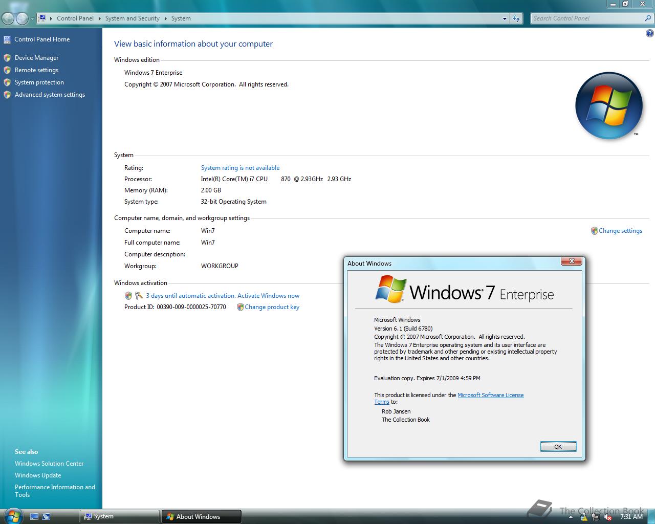The height and width of the screenshot is (524, 655).
Task: Expand chevron before Control Panel breadcrumb
Action: tap(51, 18)
